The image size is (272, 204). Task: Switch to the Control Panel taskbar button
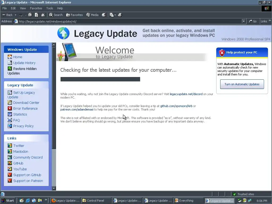tap(96, 201)
